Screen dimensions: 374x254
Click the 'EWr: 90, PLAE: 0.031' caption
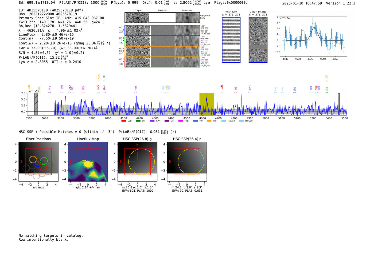coord(187,191)
